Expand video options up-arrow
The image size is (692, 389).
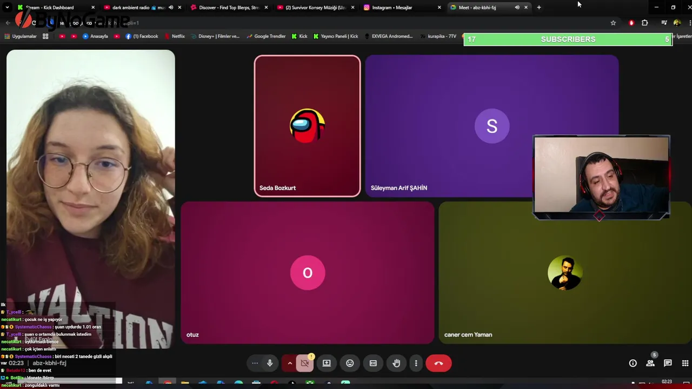tap(289, 363)
